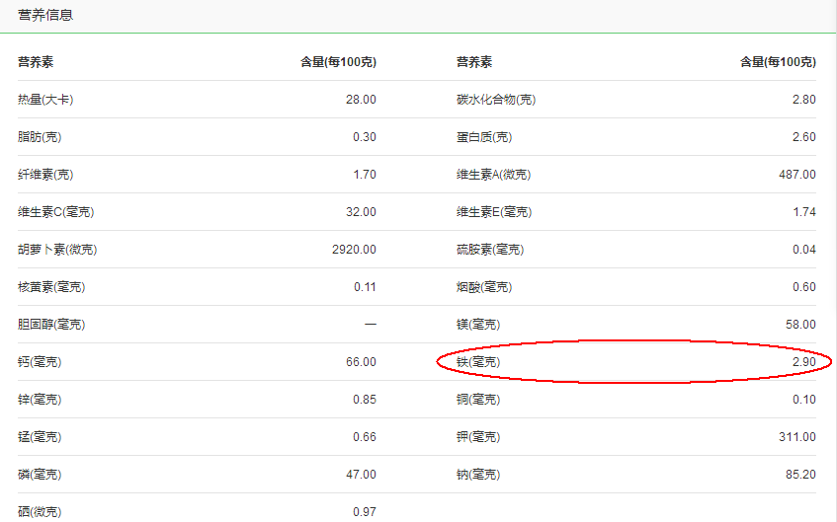Select the 纤维素(克) label
This screenshot has height=522, width=837.
point(45,175)
